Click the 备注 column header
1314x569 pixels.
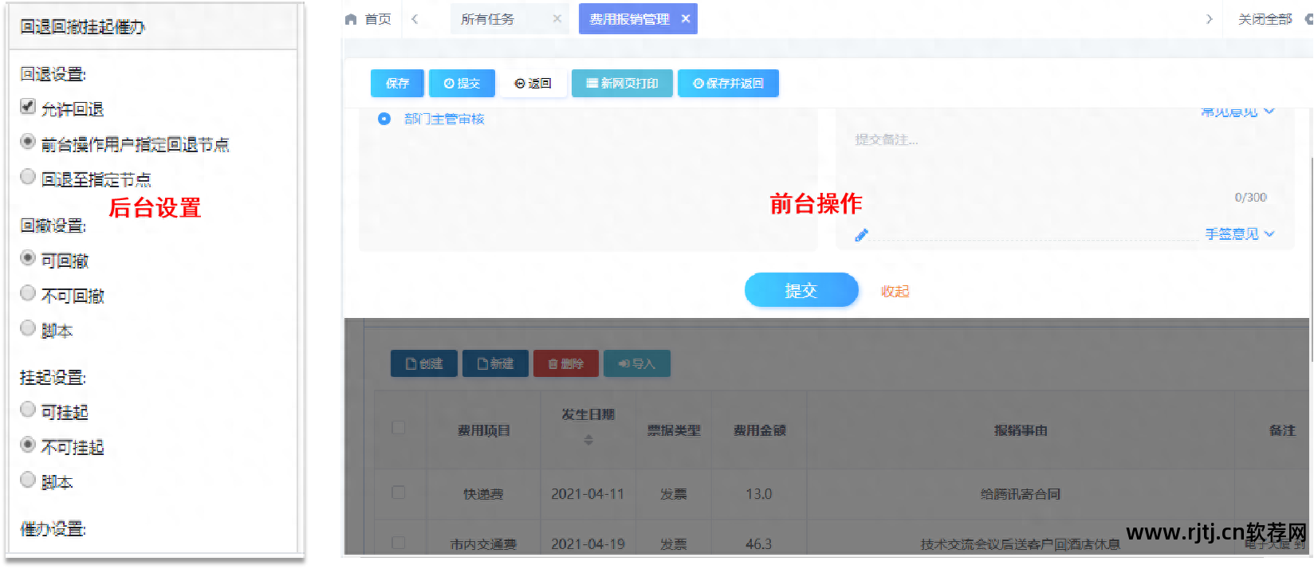1282,430
